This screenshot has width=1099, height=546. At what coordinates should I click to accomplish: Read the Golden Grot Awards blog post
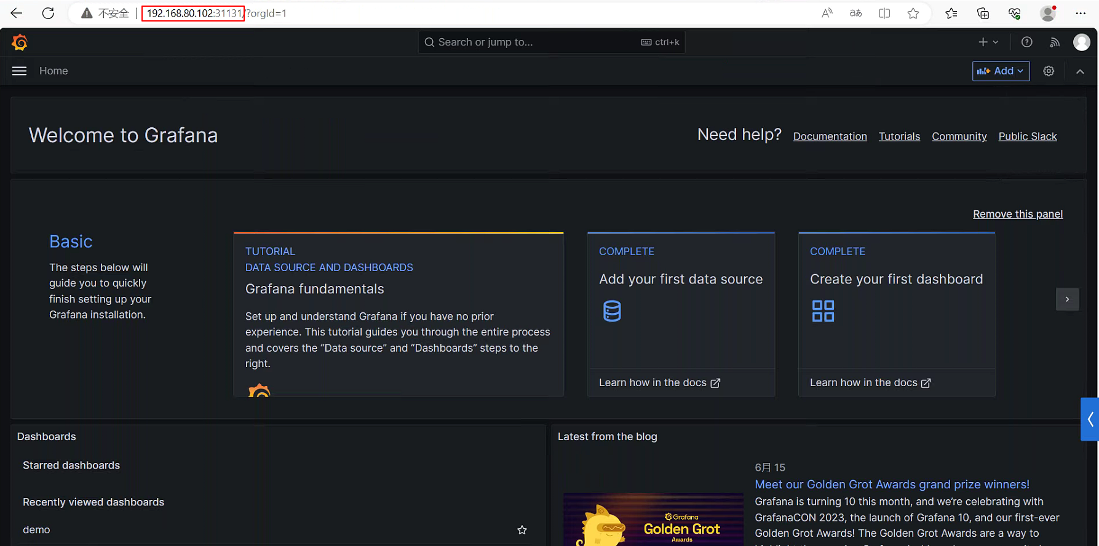tap(892, 485)
